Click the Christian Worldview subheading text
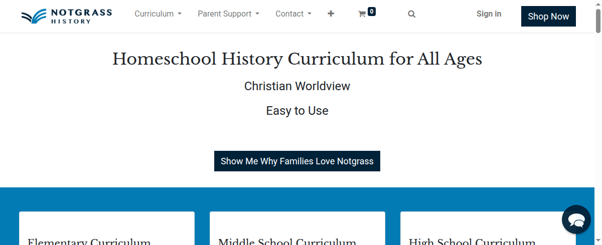 point(297,86)
